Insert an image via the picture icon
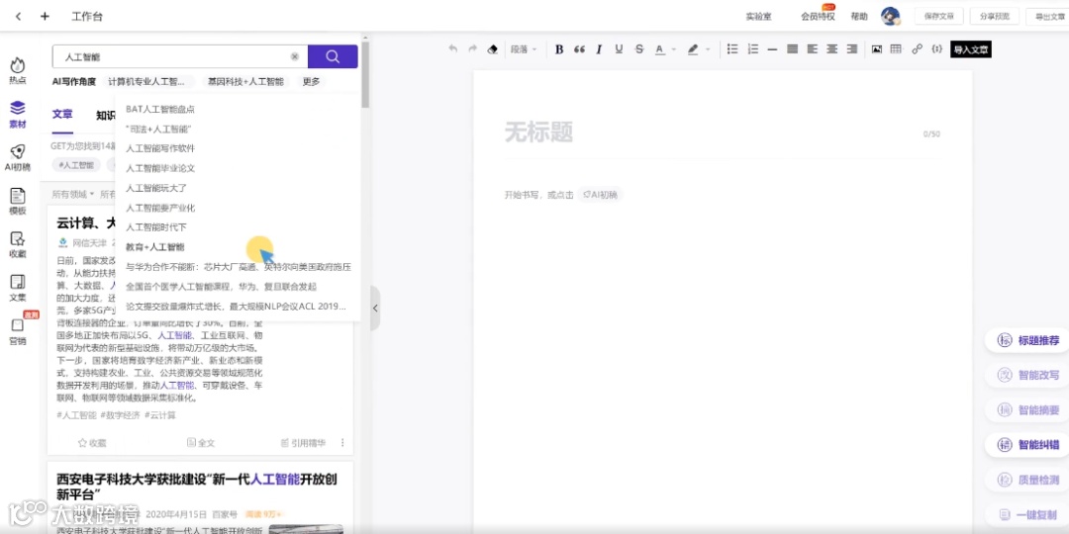This screenshot has height=534, width=1069. pos(877,49)
